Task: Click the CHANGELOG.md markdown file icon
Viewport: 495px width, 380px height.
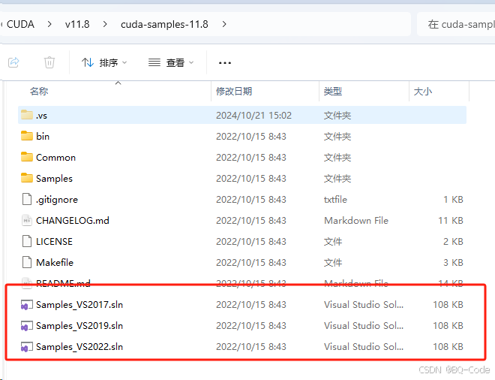Action: [x=27, y=220]
